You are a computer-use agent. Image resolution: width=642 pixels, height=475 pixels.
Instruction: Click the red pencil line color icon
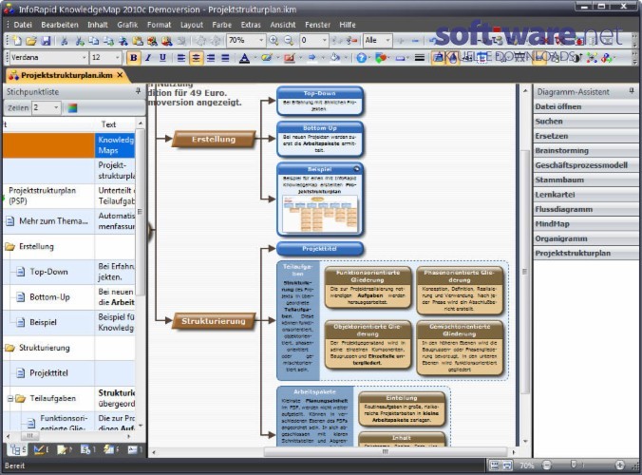(290, 58)
